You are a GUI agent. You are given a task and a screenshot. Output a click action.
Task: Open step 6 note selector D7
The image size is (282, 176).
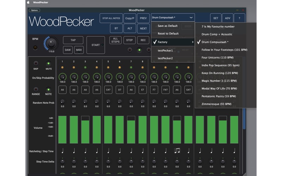[119, 90]
